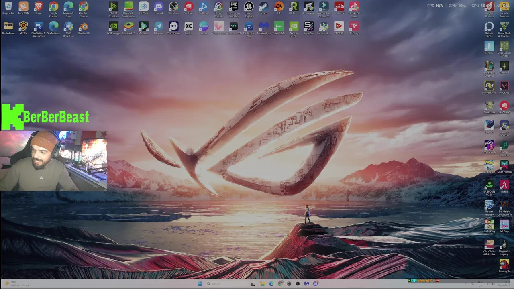This screenshot has height=289, width=514.
Task: Open the Malwarebytes shortcut
Action: [264, 28]
